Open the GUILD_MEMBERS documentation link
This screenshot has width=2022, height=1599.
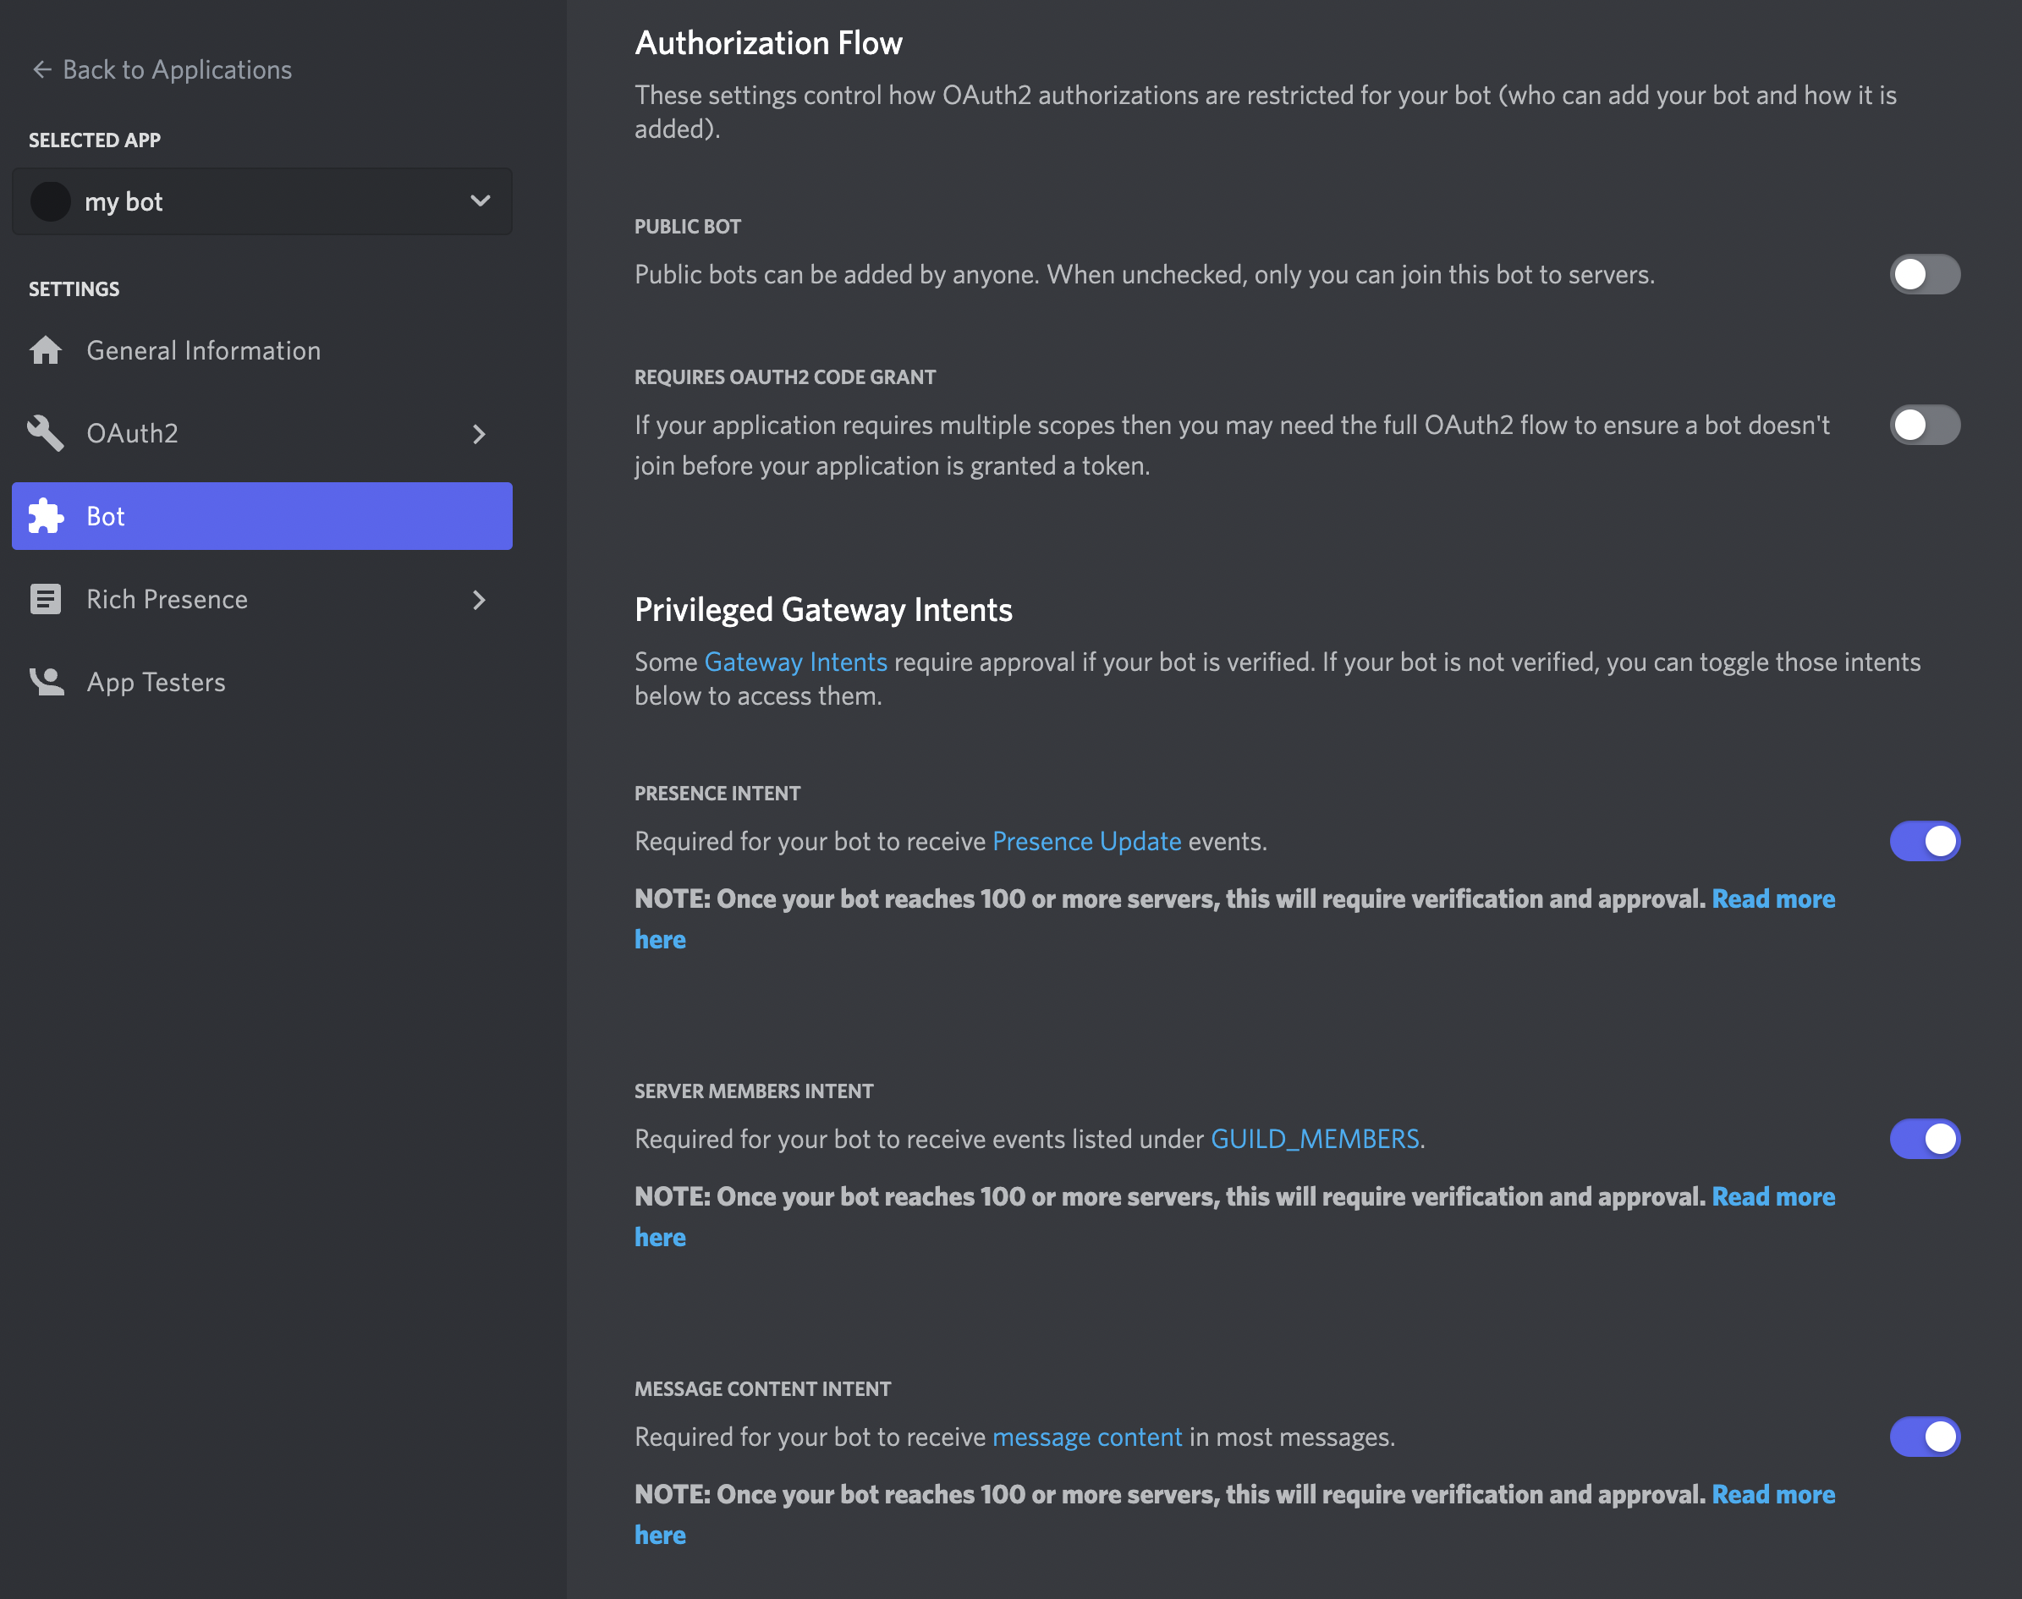[1315, 1139]
